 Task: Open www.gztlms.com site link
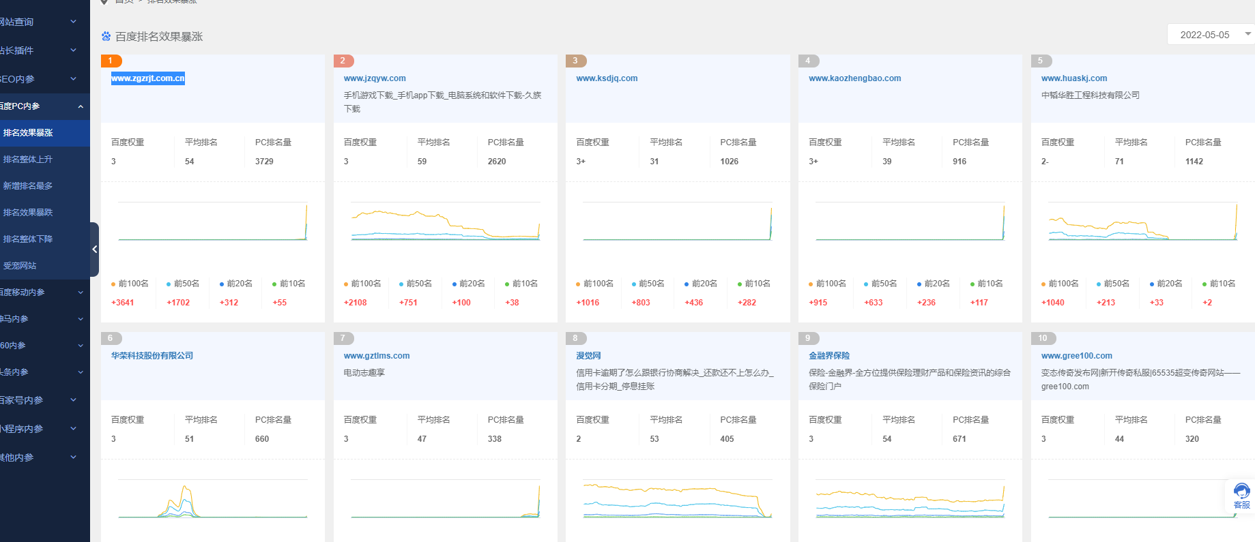click(377, 356)
